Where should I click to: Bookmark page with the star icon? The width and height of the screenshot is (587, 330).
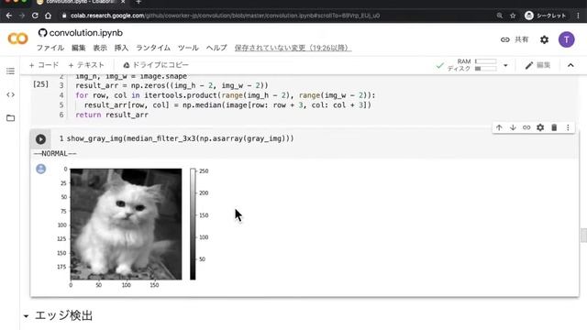click(513, 16)
